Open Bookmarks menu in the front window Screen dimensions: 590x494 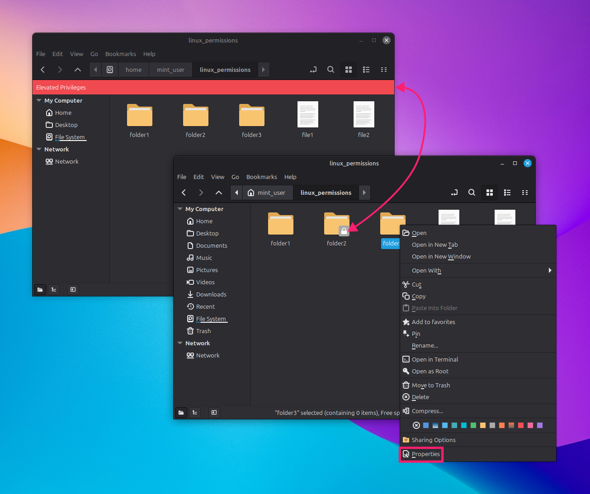pyautogui.click(x=261, y=177)
